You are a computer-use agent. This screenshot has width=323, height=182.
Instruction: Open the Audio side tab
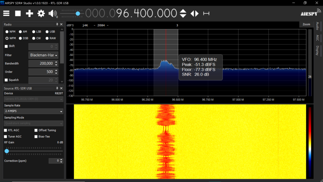pos(317,26)
